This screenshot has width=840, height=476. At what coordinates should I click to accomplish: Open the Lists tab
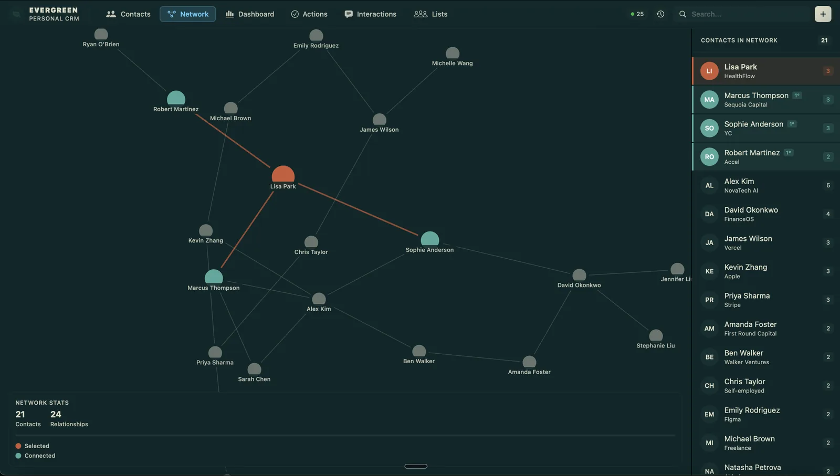(x=430, y=14)
